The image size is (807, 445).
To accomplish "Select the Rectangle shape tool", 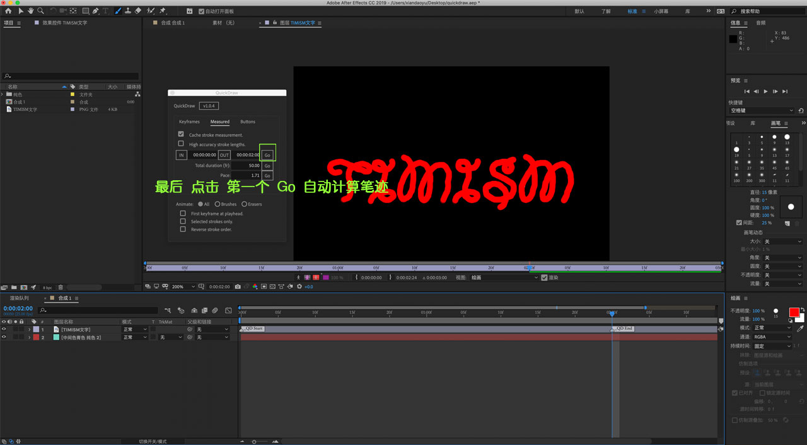I will point(85,11).
